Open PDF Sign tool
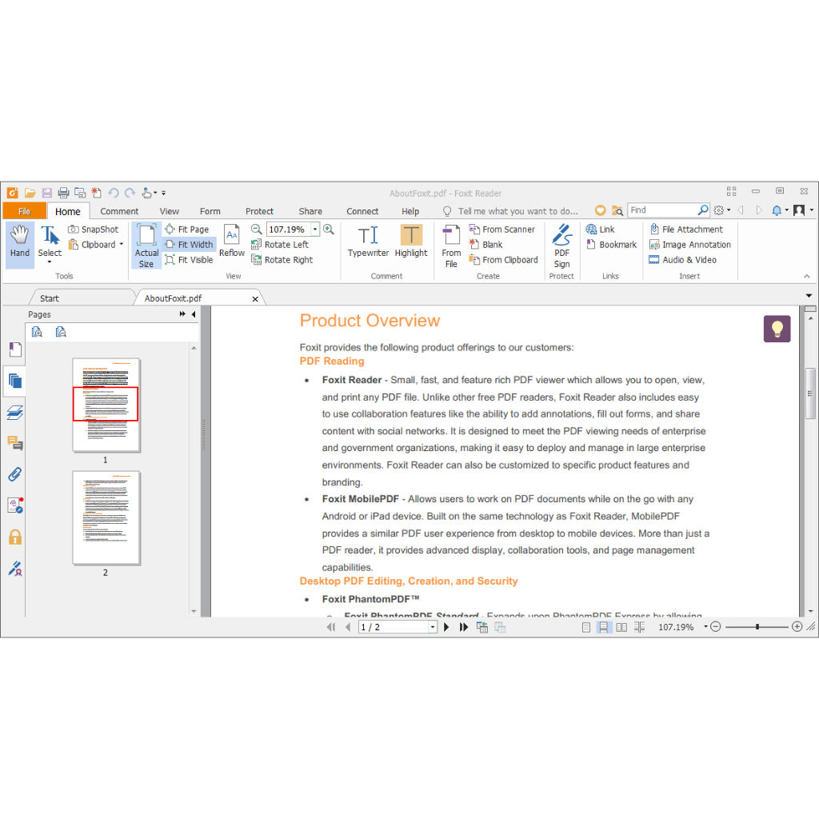The height and width of the screenshot is (819, 819). pos(562,246)
